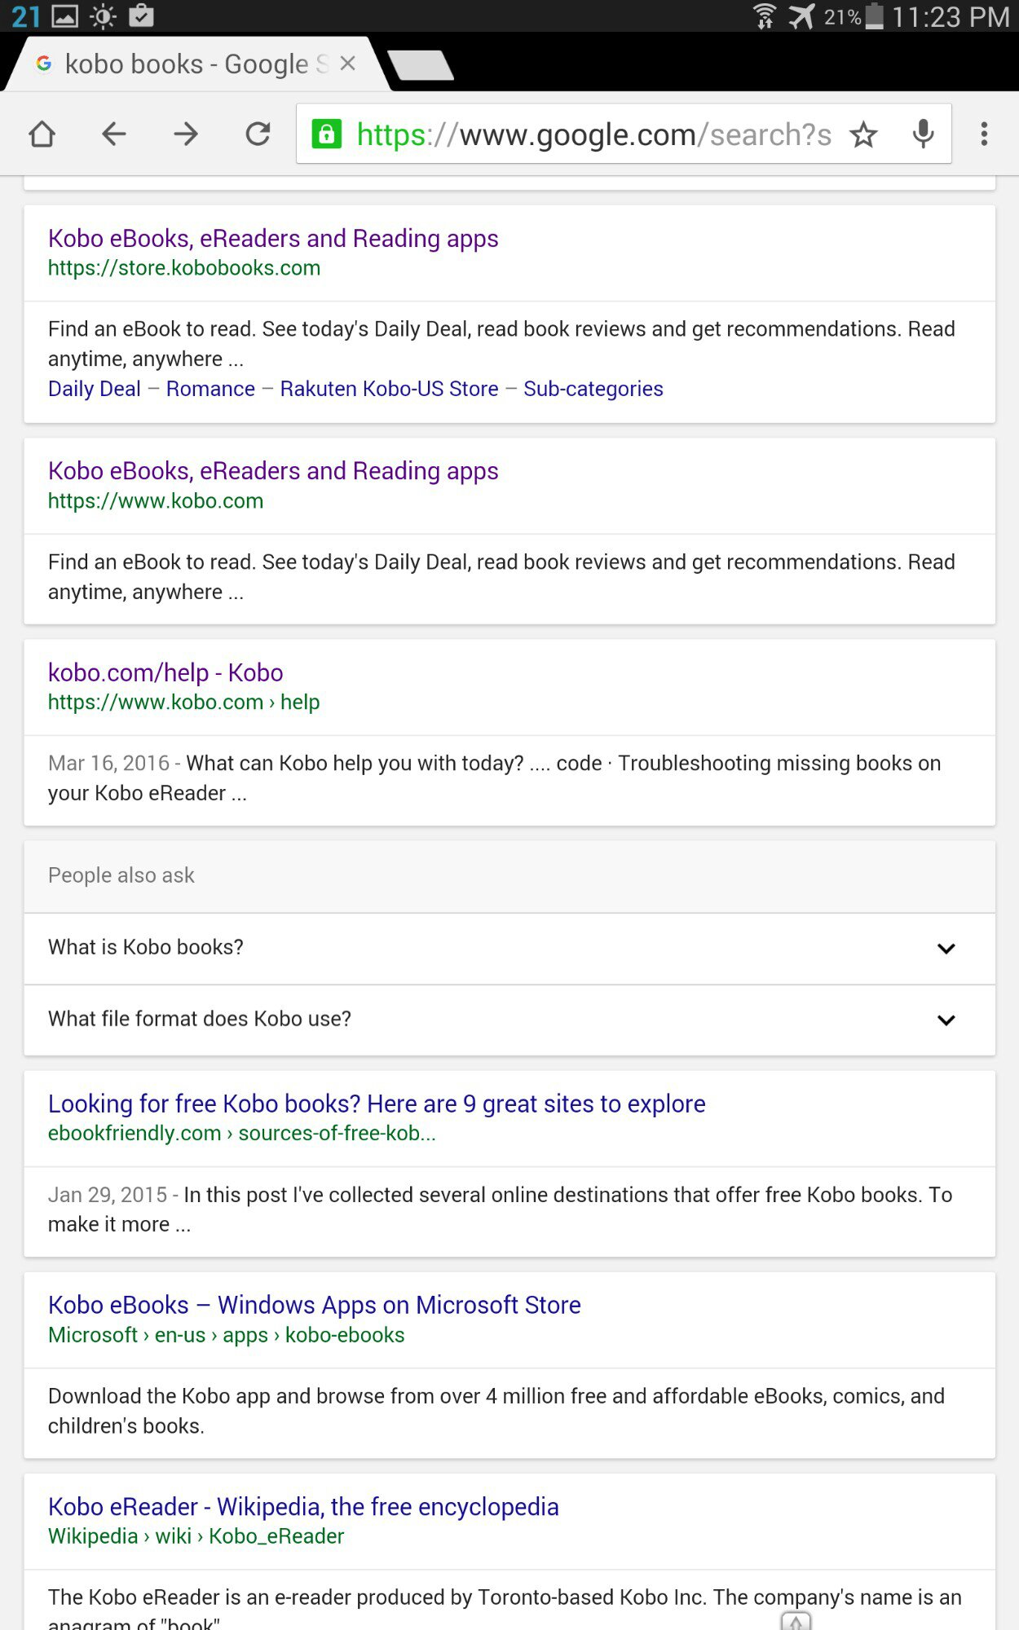Start voice search with microphone icon
This screenshot has height=1630, width=1019.
click(923, 134)
